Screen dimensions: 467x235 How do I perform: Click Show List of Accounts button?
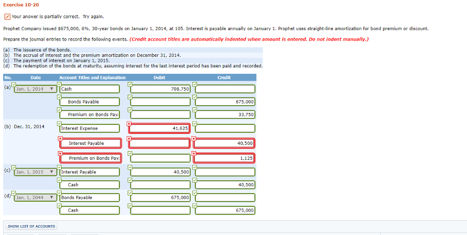(31, 226)
